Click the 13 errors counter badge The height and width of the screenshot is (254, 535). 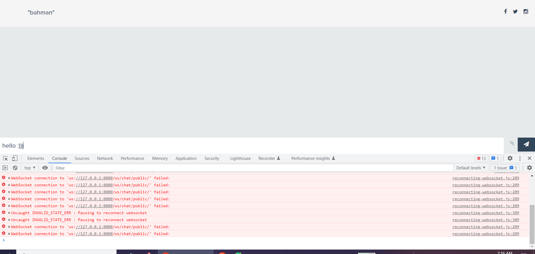(x=481, y=158)
